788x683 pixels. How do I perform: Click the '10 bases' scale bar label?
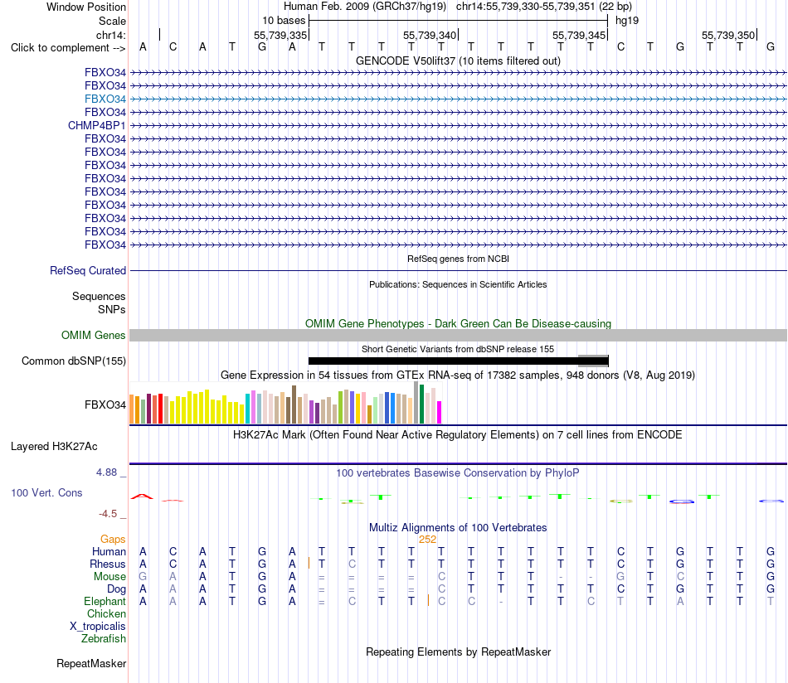tap(284, 21)
